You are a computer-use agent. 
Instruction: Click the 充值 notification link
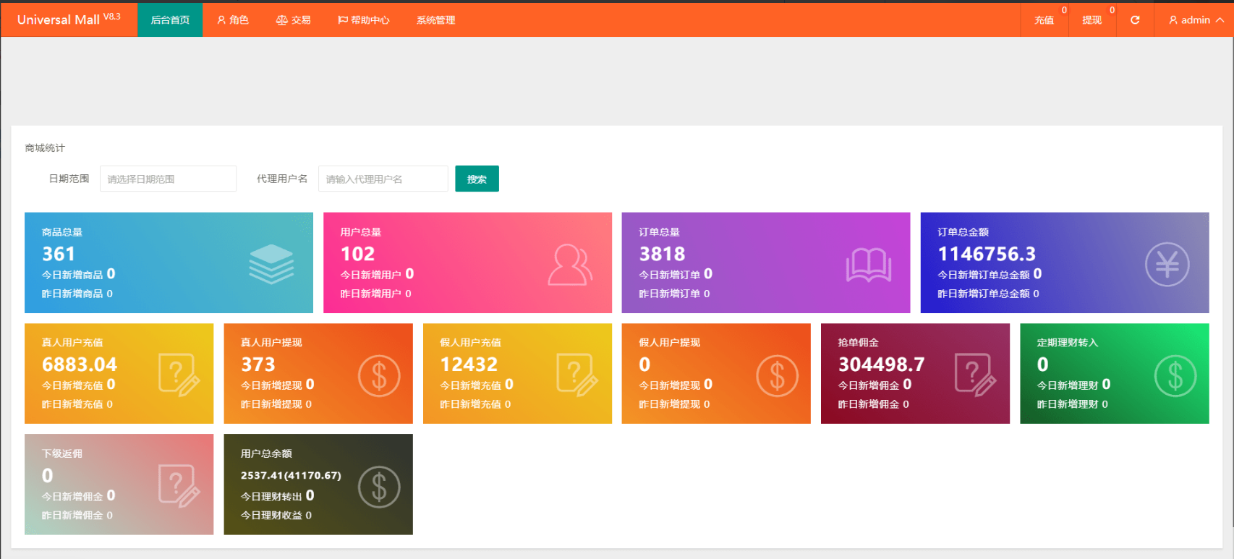coord(1044,20)
